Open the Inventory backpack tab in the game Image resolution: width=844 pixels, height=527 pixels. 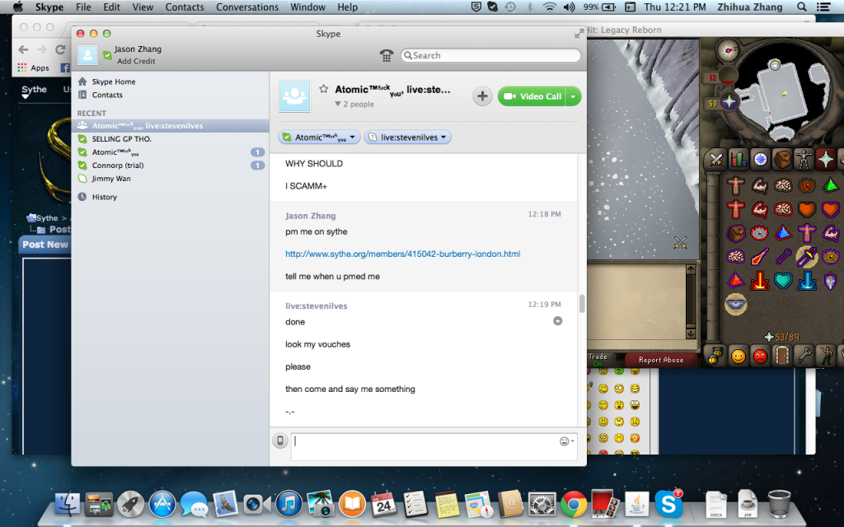pos(783,160)
